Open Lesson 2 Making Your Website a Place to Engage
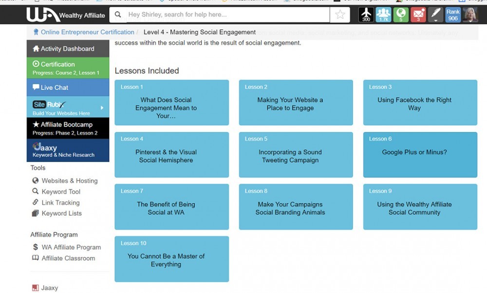This screenshot has height=293, width=487. 296,103
